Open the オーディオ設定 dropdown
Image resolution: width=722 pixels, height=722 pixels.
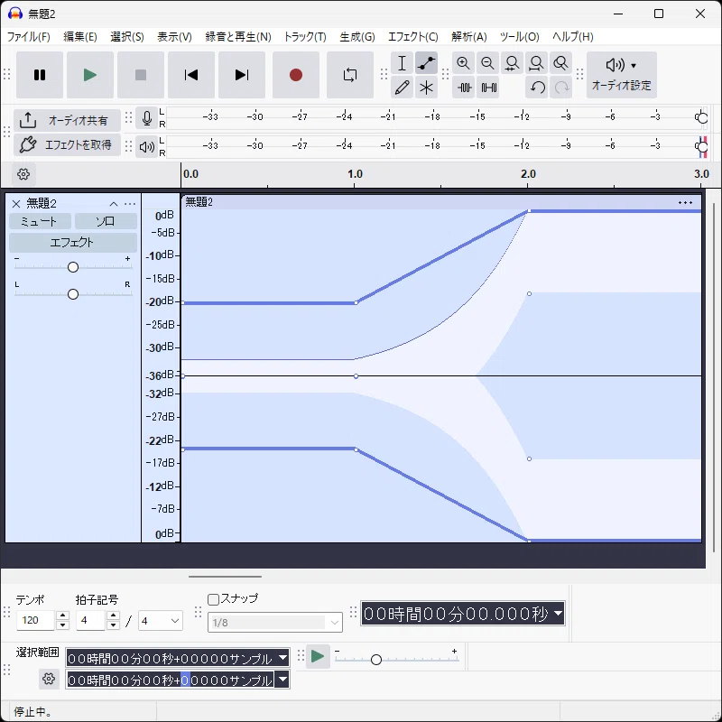click(621, 75)
